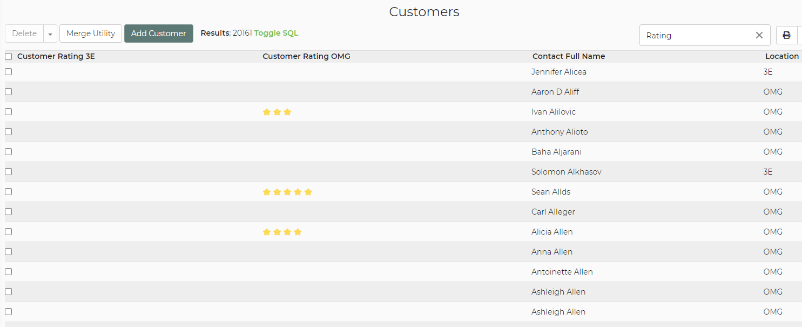Open the Delete dropdown arrow
802x327 pixels.
pos(50,34)
